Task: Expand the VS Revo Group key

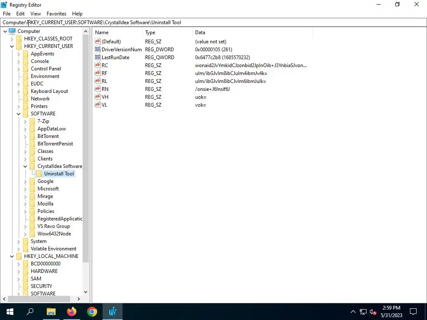Action: tap(25, 226)
